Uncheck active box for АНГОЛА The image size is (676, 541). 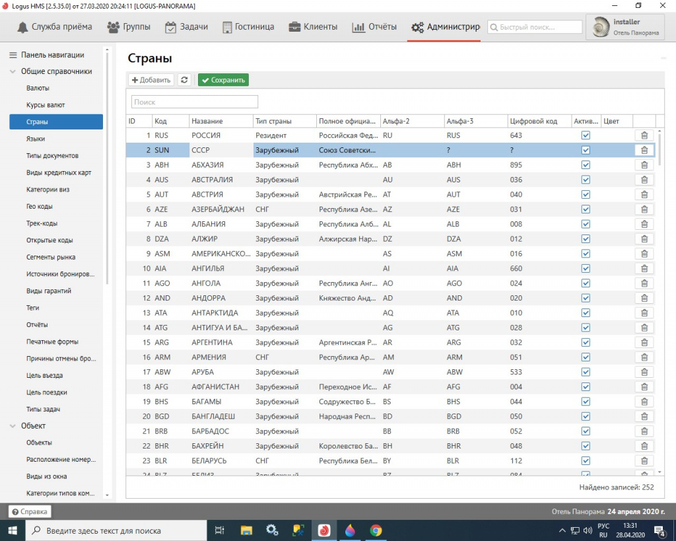pos(586,283)
